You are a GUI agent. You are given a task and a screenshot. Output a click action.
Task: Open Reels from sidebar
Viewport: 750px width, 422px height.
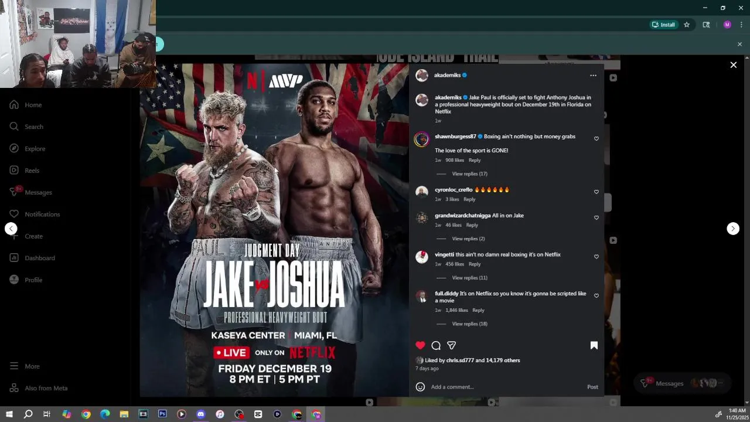coord(24,171)
